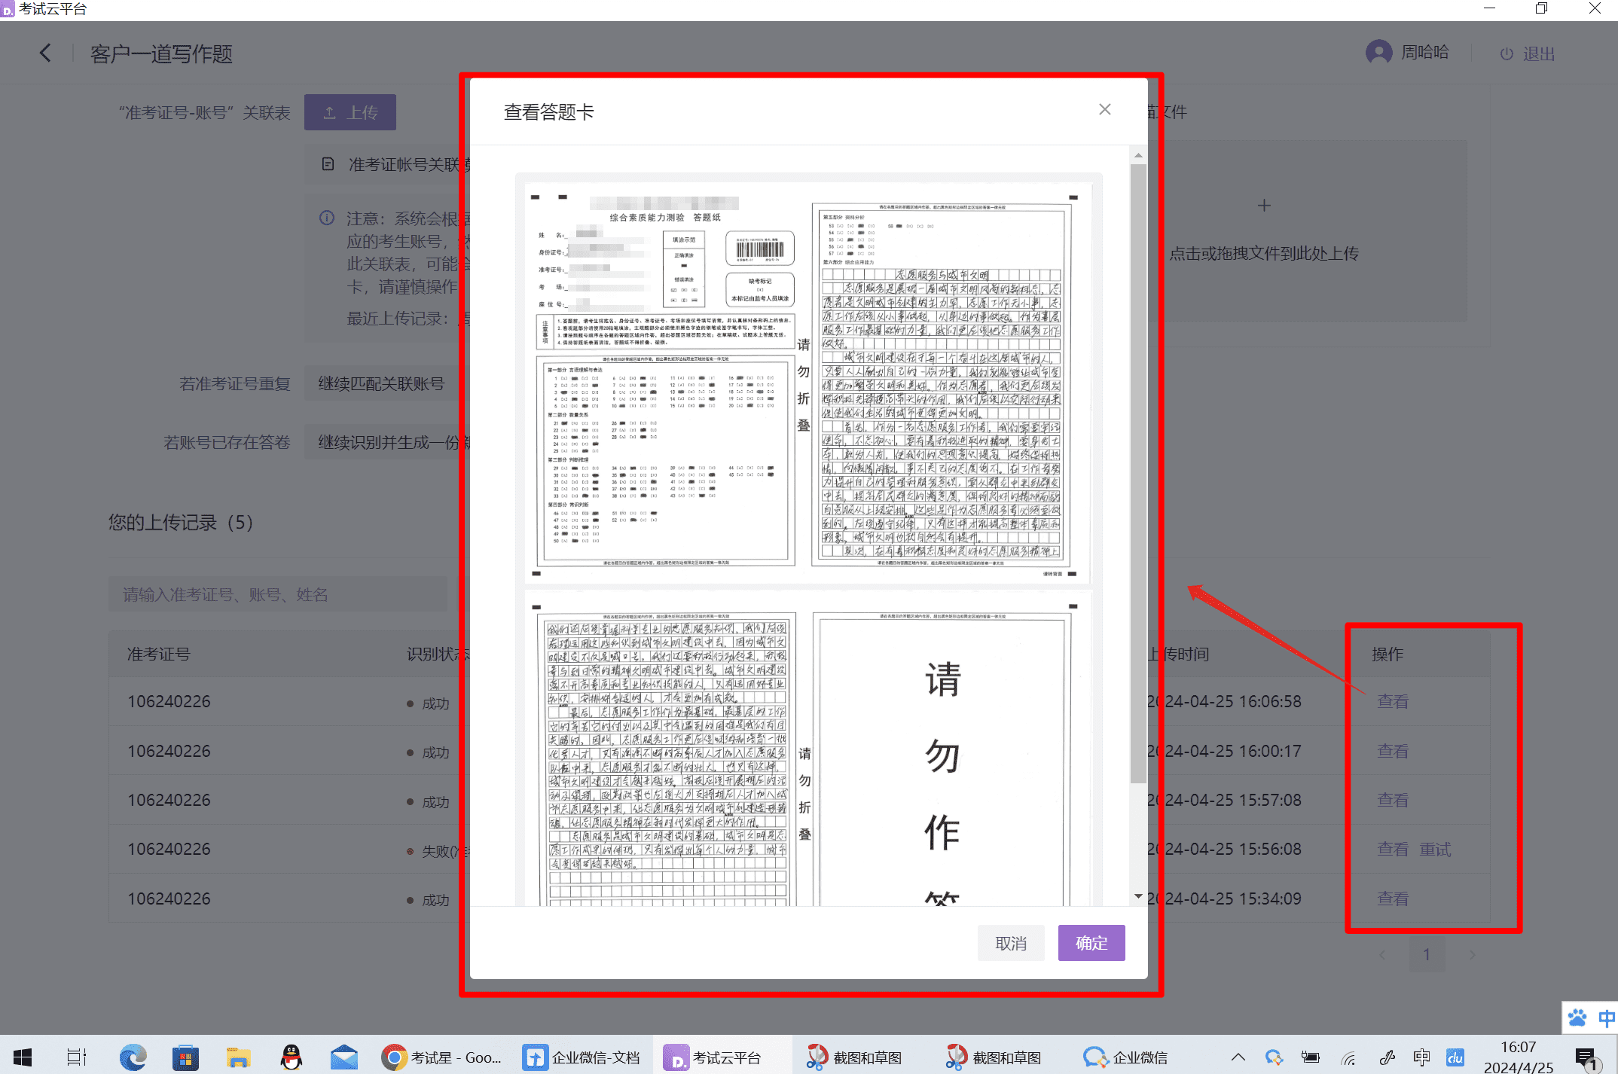Switch to 企业微信 taskbar window
The height and width of the screenshot is (1074, 1618).
pos(1125,1057)
